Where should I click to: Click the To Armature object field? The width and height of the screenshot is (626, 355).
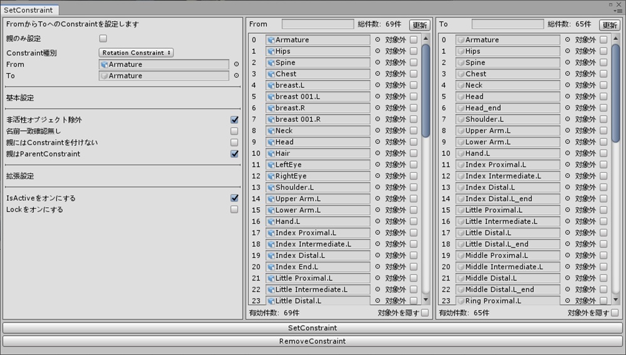click(x=164, y=75)
